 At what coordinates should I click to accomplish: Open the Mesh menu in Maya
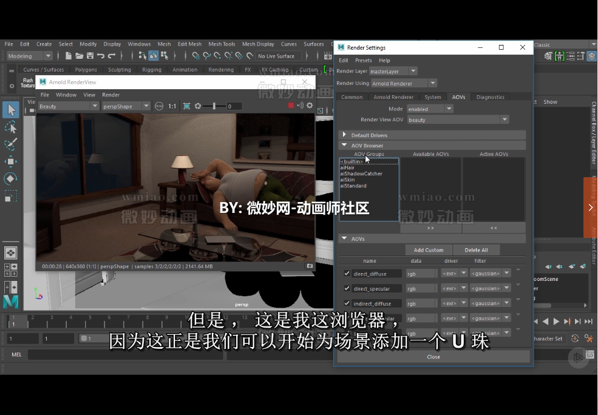164,44
